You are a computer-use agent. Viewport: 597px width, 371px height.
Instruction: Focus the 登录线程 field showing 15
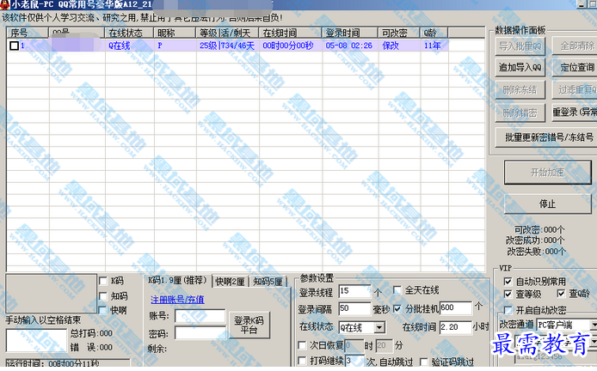tap(354, 291)
